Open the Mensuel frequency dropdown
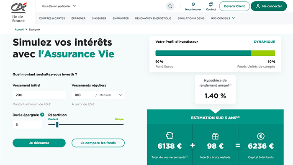Viewport: 293px width, 165px height. pyautogui.click(x=111, y=95)
